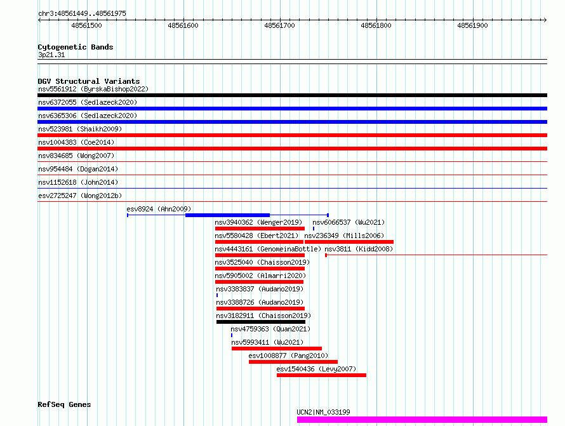Viewport: 565px width, 426px height.
Task: Open nsv4759363 (Quan2021) label
Action: click(x=270, y=329)
